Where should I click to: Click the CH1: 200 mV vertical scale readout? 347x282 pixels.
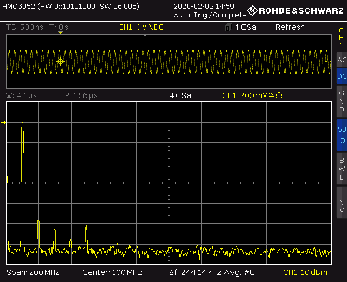pyautogui.click(x=253, y=95)
